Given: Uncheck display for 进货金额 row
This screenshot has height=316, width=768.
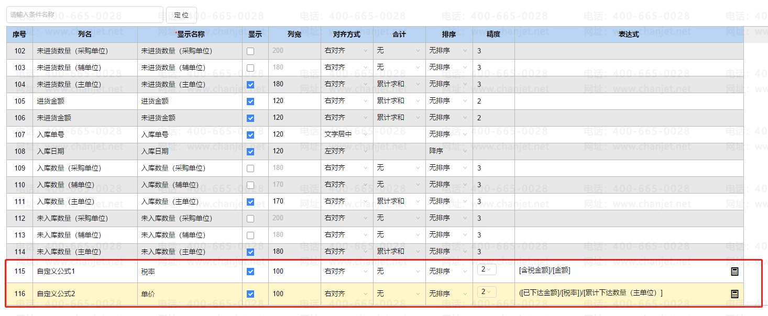Looking at the screenshot, I should click(x=250, y=101).
